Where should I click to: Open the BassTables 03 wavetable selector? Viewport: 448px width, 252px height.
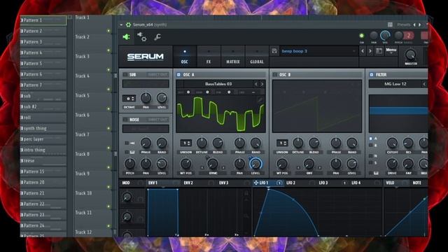pos(218,84)
